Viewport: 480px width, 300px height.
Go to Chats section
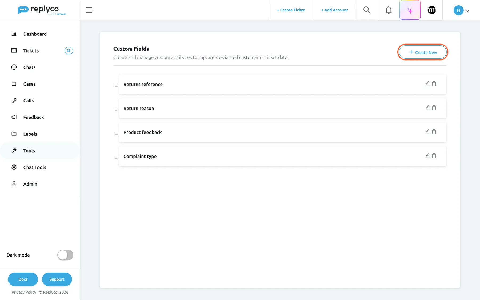click(x=40, y=67)
